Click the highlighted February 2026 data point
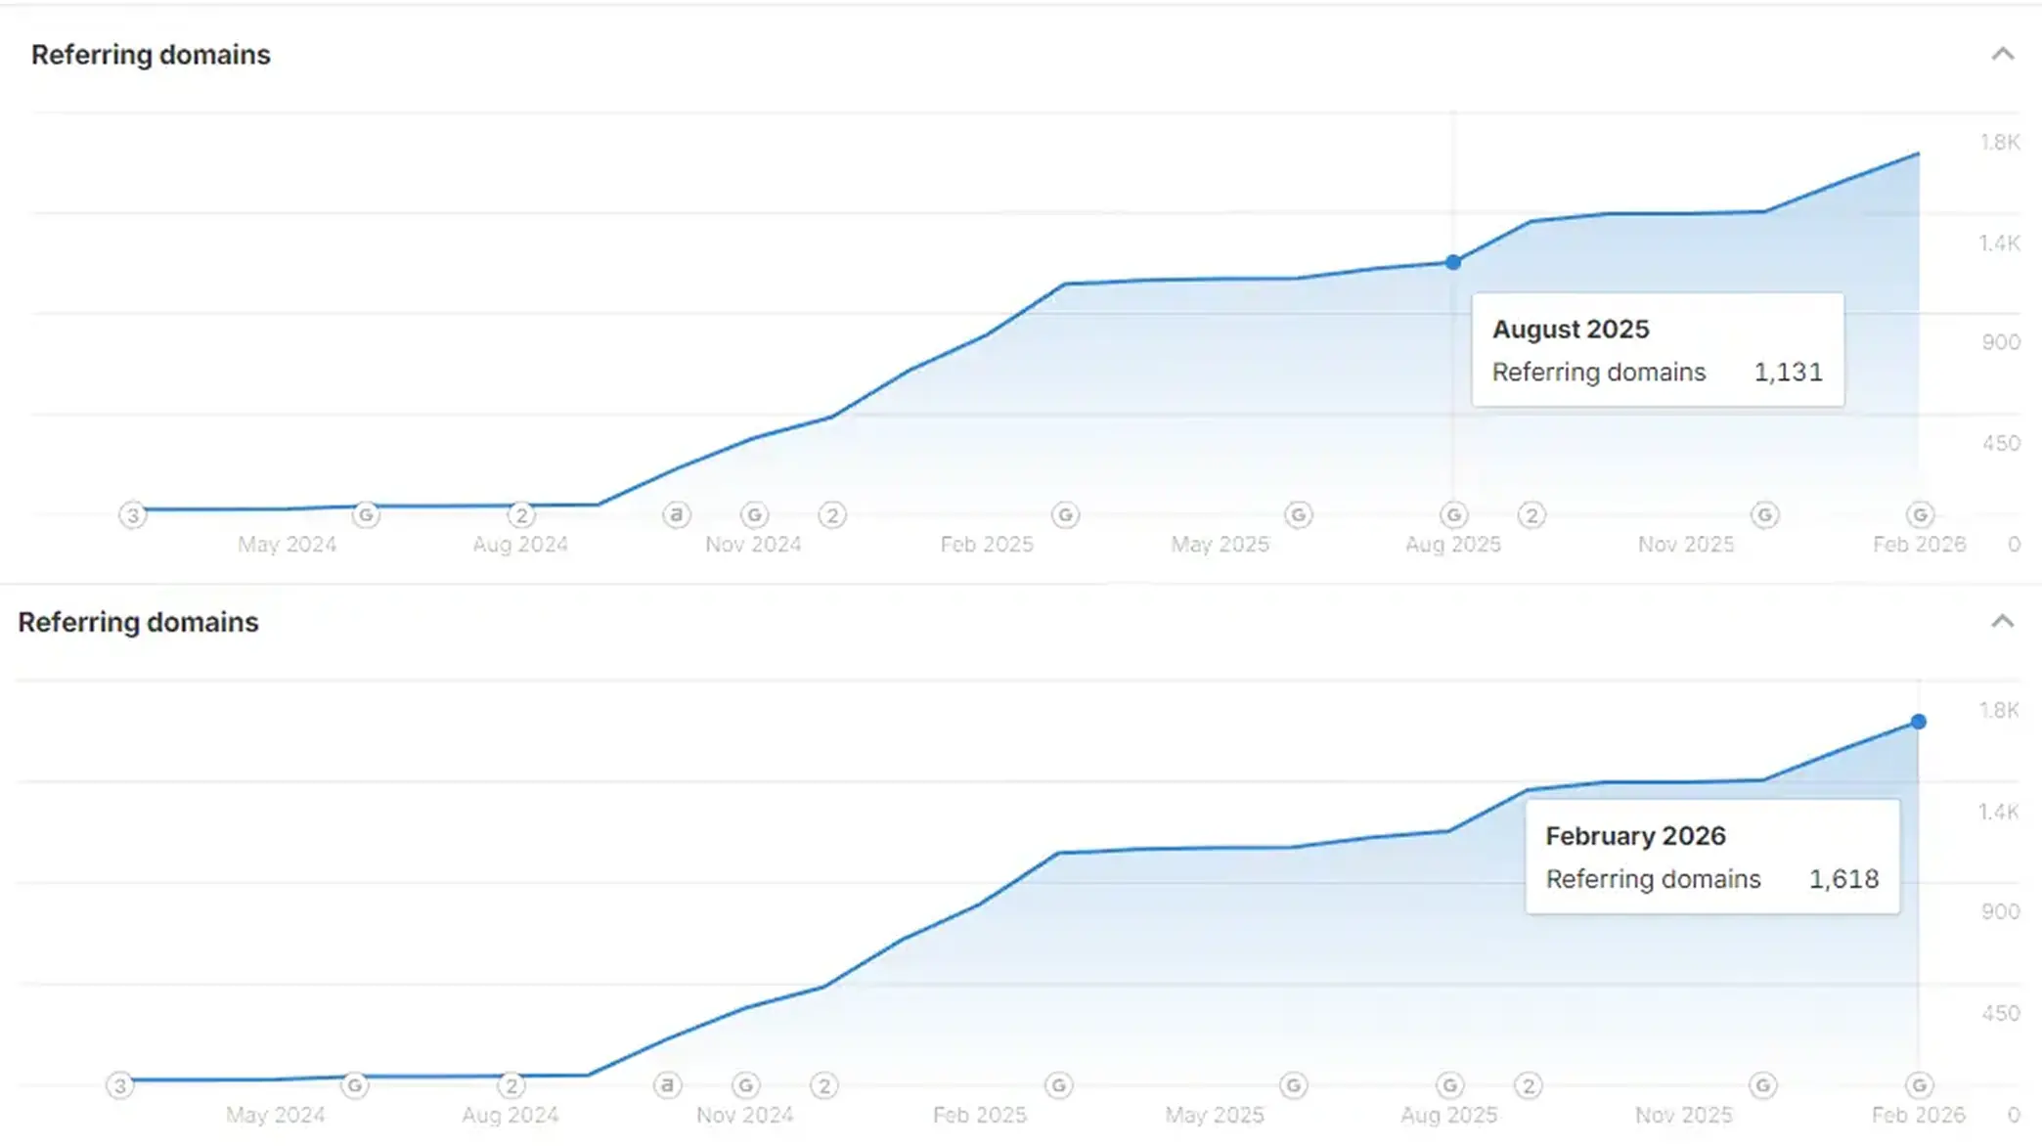The image size is (2042, 1146). (1919, 722)
